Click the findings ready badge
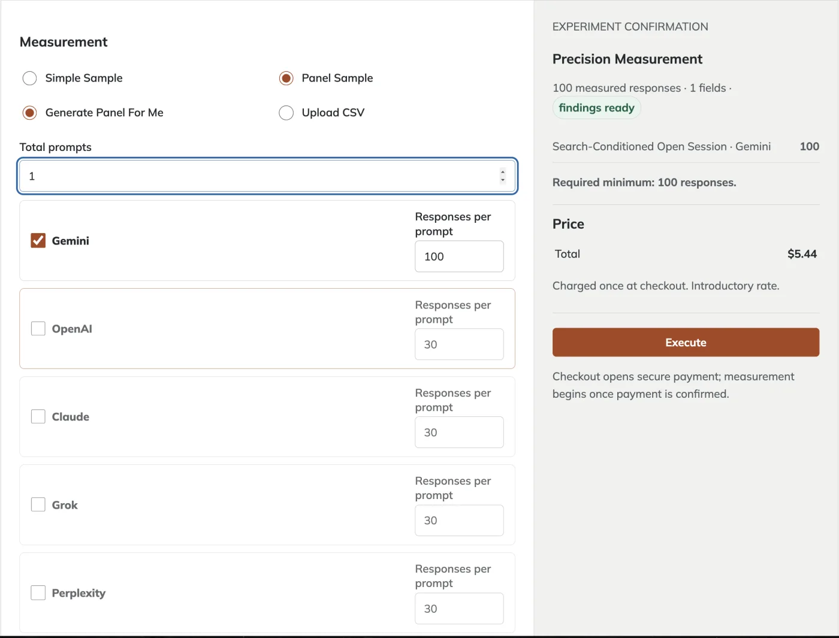Viewport: 839px width, 638px height. click(596, 108)
